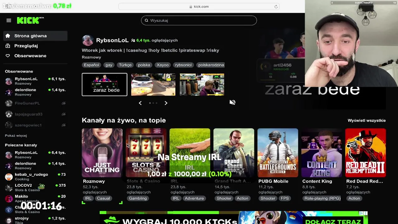
Task: Click the search magnifier icon
Action: point(146,21)
